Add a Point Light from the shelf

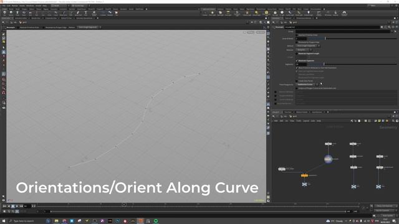(x=212, y=13)
